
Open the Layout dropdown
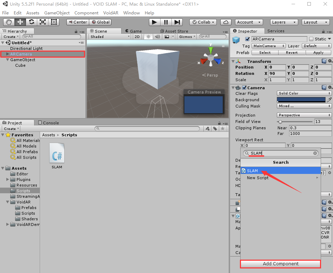pyautogui.click(x=315, y=22)
